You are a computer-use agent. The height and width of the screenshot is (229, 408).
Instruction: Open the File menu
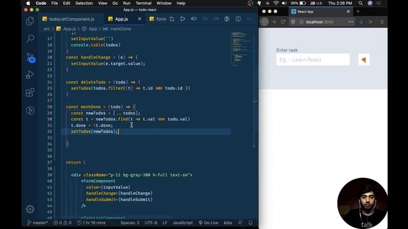click(x=54, y=3)
